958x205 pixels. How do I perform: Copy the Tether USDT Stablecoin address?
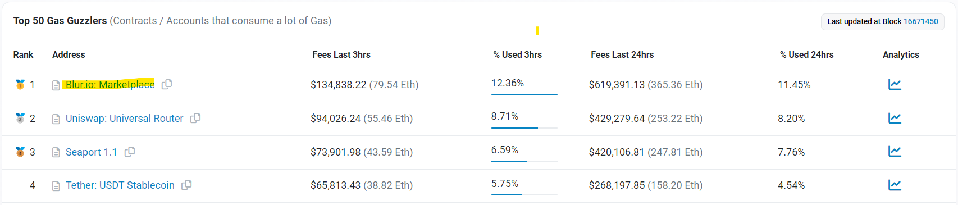[186, 185]
